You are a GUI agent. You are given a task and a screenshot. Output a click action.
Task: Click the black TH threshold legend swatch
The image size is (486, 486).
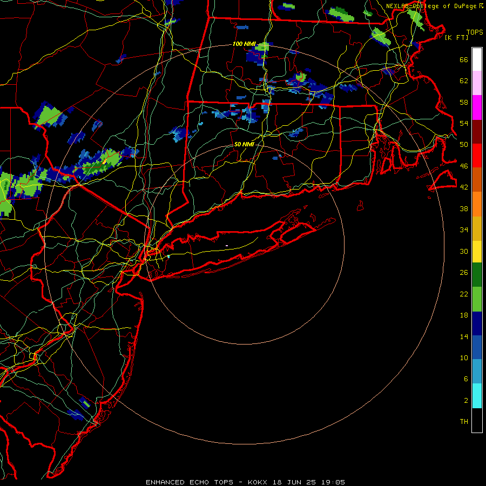click(477, 420)
